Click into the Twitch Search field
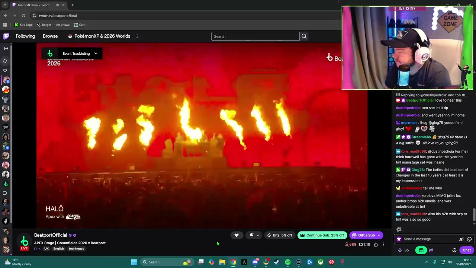 pos(255,36)
